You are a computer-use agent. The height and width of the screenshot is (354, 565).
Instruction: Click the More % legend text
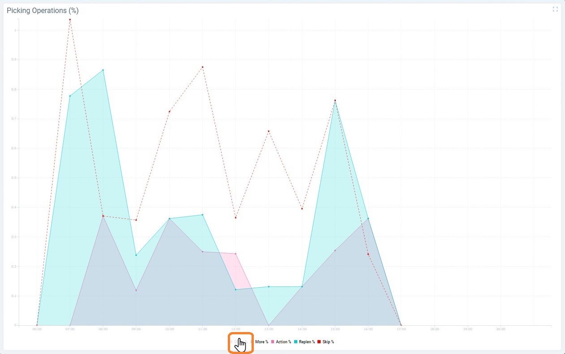pyautogui.click(x=261, y=341)
